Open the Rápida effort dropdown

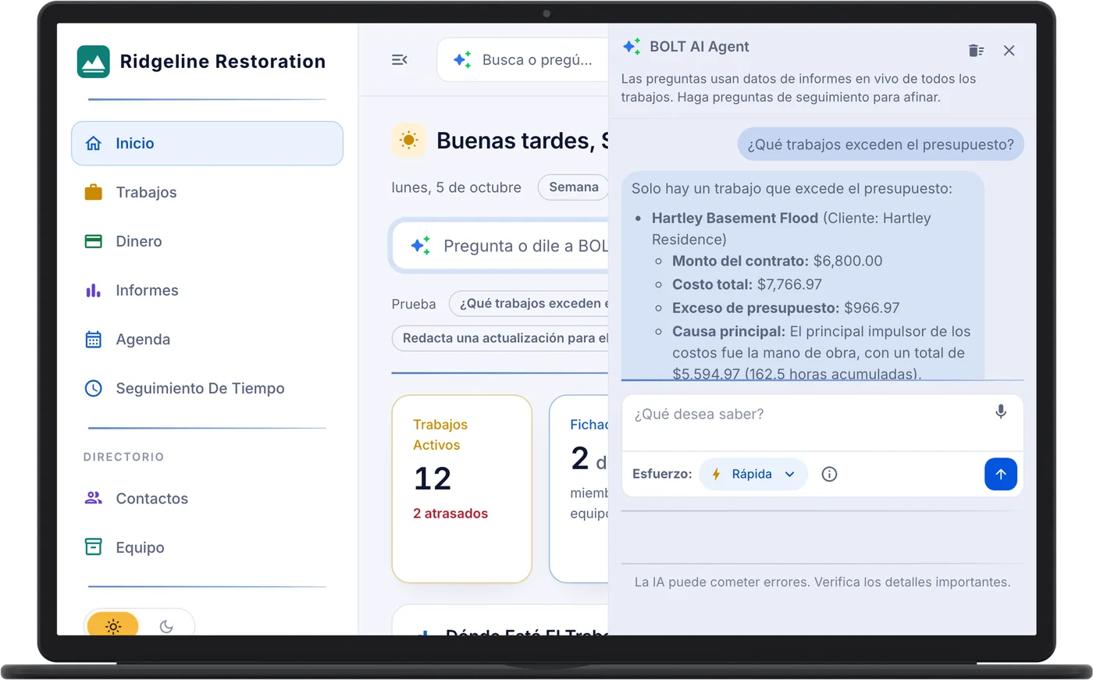(x=753, y=474)
